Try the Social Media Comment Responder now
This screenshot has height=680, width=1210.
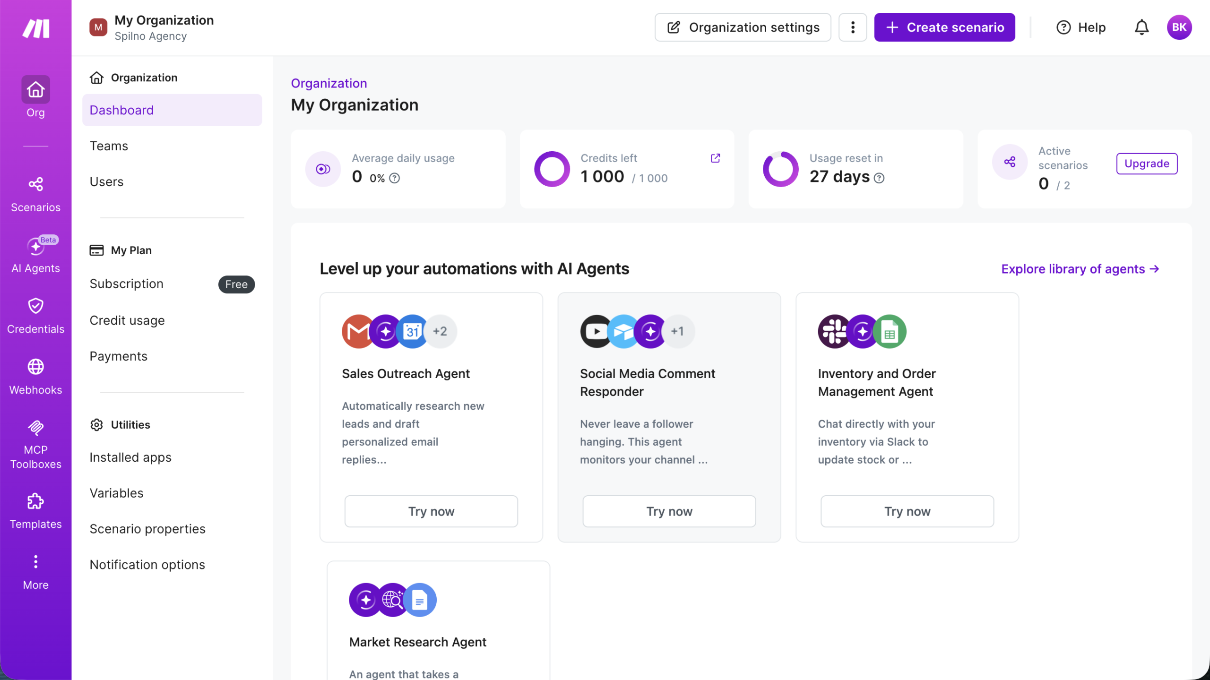[669, 511]
